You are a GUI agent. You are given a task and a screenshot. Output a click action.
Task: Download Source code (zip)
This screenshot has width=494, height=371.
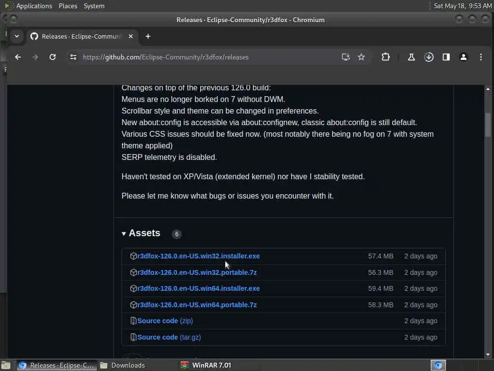[165, 321]
